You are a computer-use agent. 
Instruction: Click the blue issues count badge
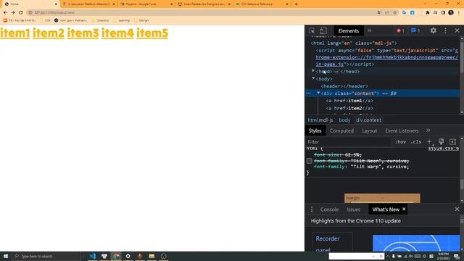click(x=415, y=30)
